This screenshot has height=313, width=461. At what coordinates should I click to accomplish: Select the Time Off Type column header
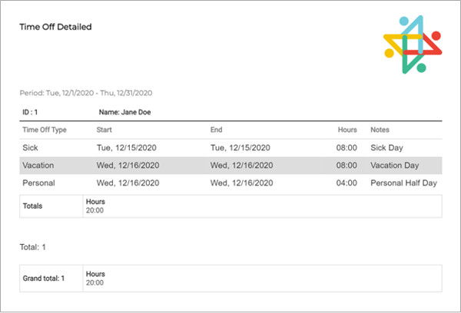click(x=45, y=130)
